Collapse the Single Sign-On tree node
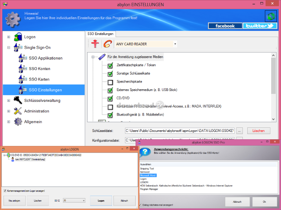This screenshot has height=210, width=281. tap(8, 48)
